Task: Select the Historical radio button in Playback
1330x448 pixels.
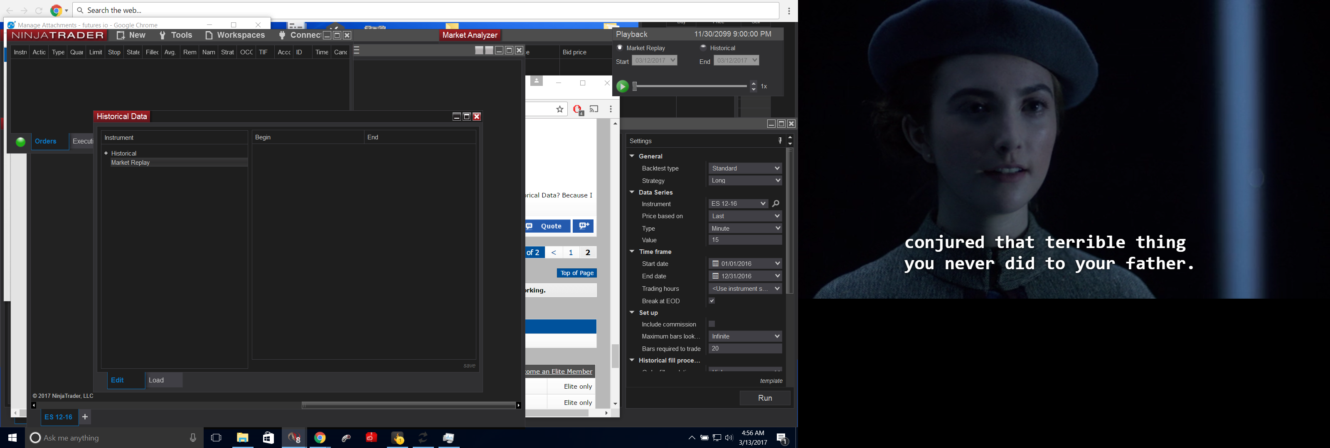Action: [x=703, y=47]
